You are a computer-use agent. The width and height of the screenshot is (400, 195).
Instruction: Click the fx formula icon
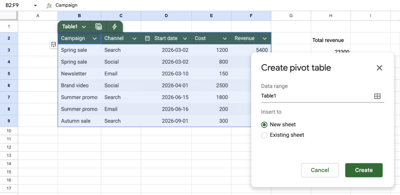click(x=49, y=5)
